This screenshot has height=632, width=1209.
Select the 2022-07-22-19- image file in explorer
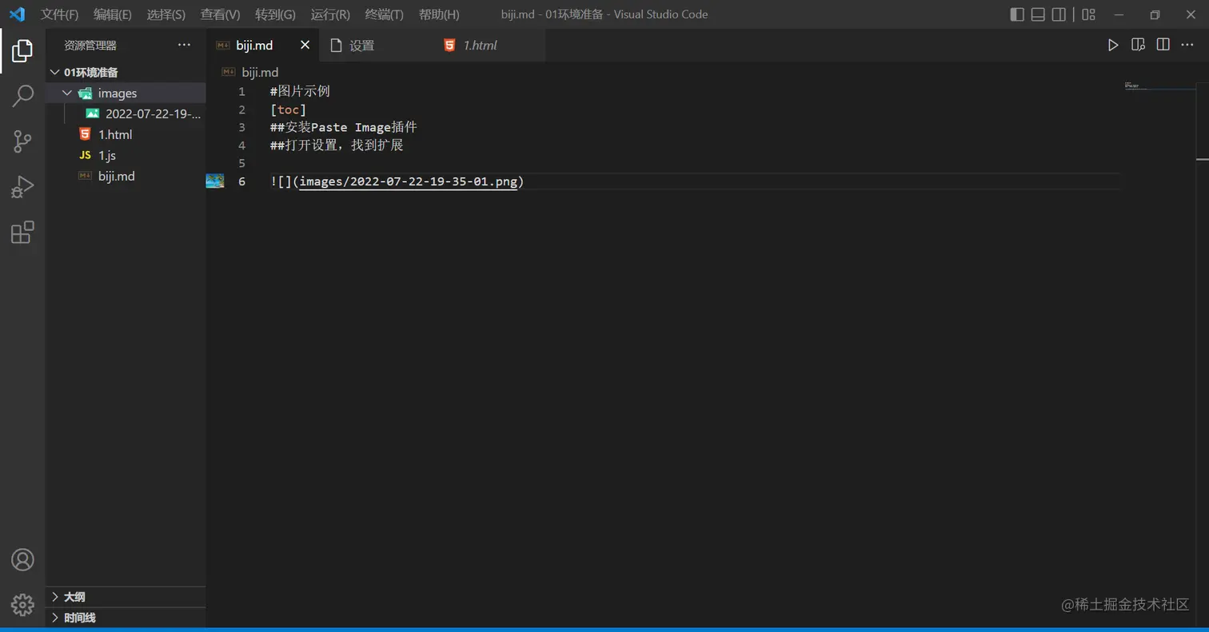[x=126, y=113]
